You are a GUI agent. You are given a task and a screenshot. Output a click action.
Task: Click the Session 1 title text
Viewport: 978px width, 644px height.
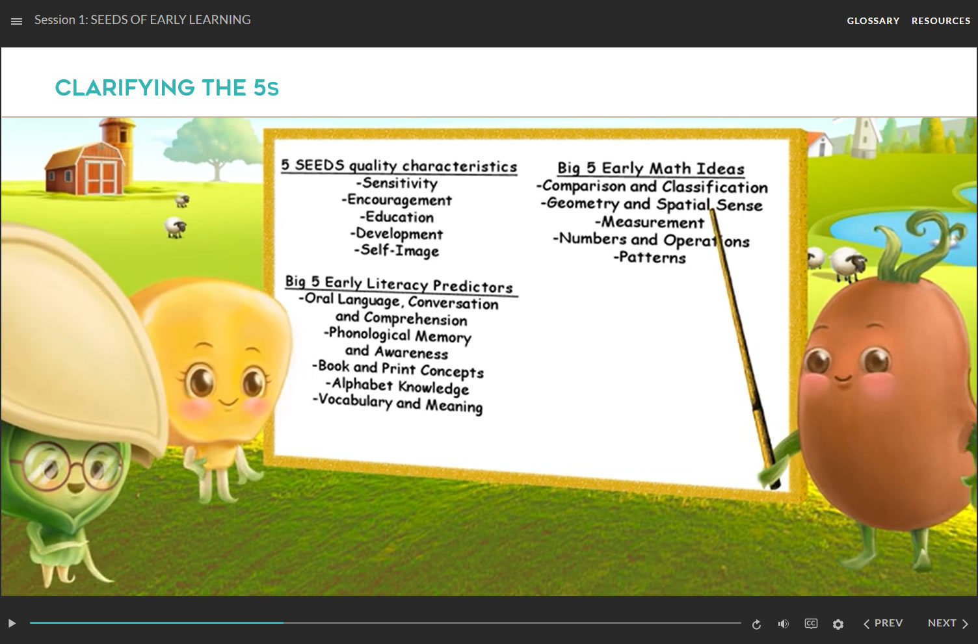[142, 20]
